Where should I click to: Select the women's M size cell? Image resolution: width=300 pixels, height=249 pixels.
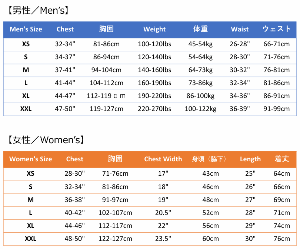click(x=31, y=200)
